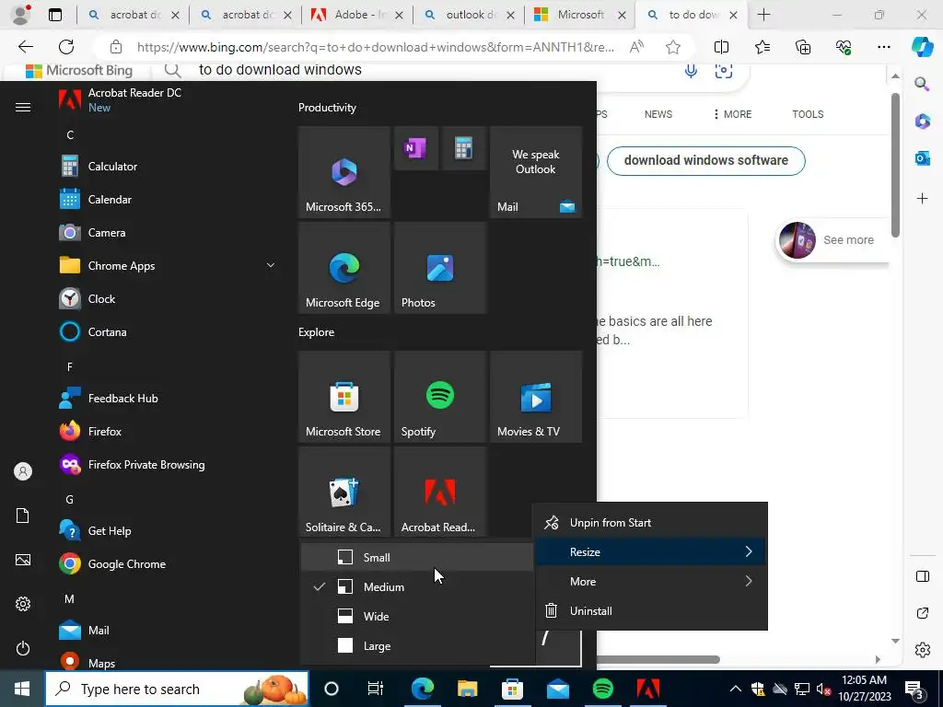Go back in the browser
Screen dimensions: 943x707
click(x=25, y=47)
